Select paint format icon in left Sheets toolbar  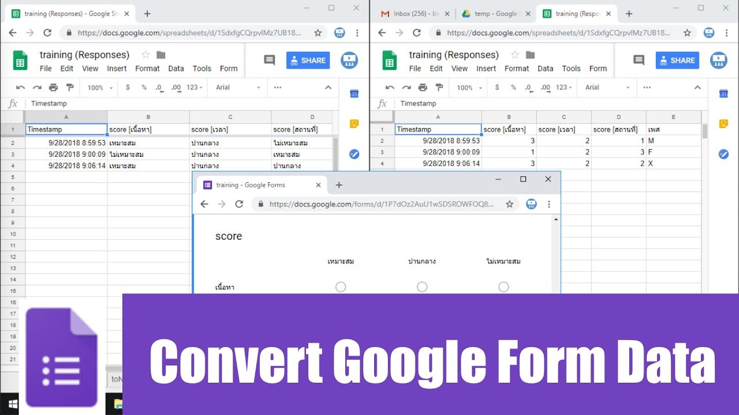(x=70, y=88)
